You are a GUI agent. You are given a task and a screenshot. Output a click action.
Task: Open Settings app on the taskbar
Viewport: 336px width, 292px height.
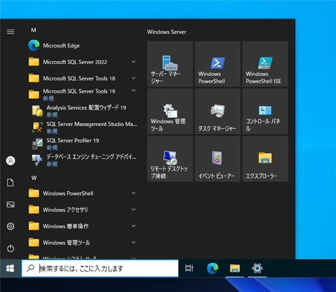(257, 269)
